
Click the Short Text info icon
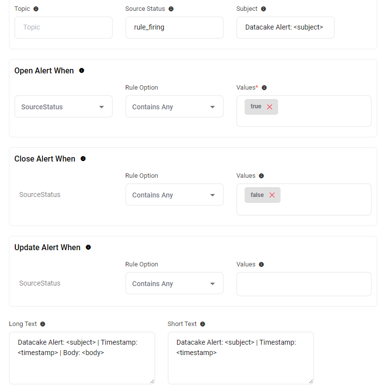click(203, 324)
